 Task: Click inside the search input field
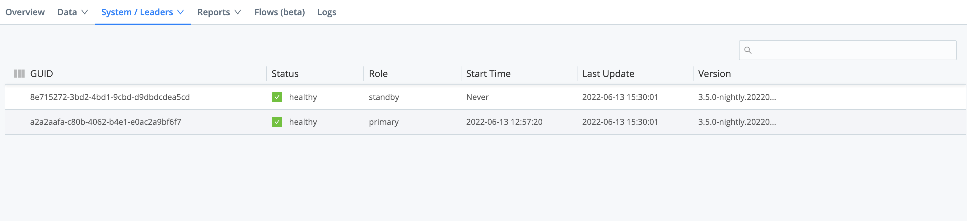point(848,50)
